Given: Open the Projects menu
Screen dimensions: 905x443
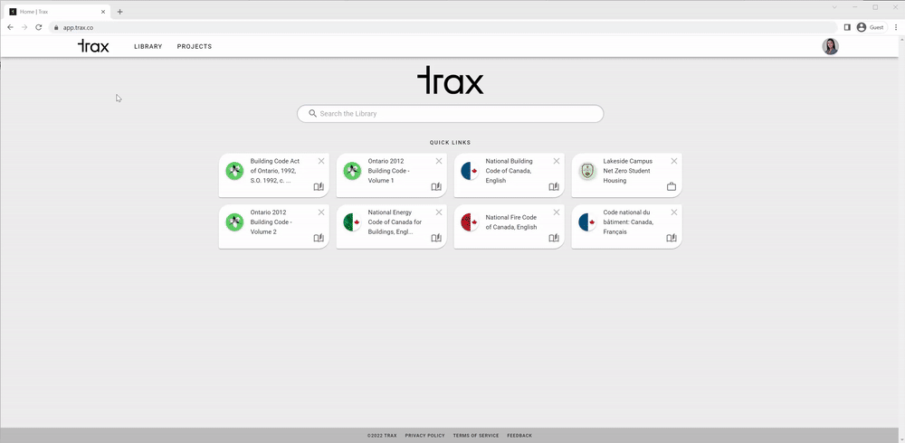Looking at the screenshot, I should pos(195,47).
